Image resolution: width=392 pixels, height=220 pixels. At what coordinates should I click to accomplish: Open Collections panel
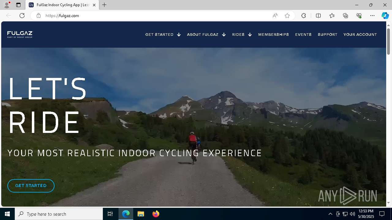point(345,16)
